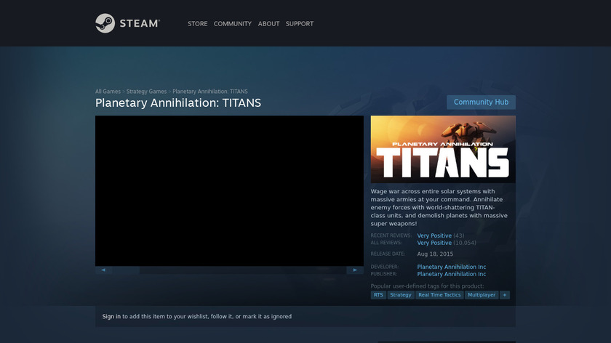Open publisher Planetary Annihilation Inc link

[x=452, y=274]
